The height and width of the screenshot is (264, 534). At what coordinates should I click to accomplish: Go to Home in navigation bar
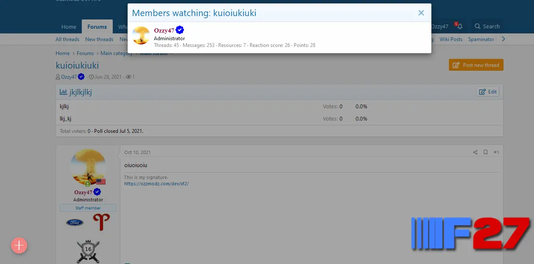[x=69, y=27]
